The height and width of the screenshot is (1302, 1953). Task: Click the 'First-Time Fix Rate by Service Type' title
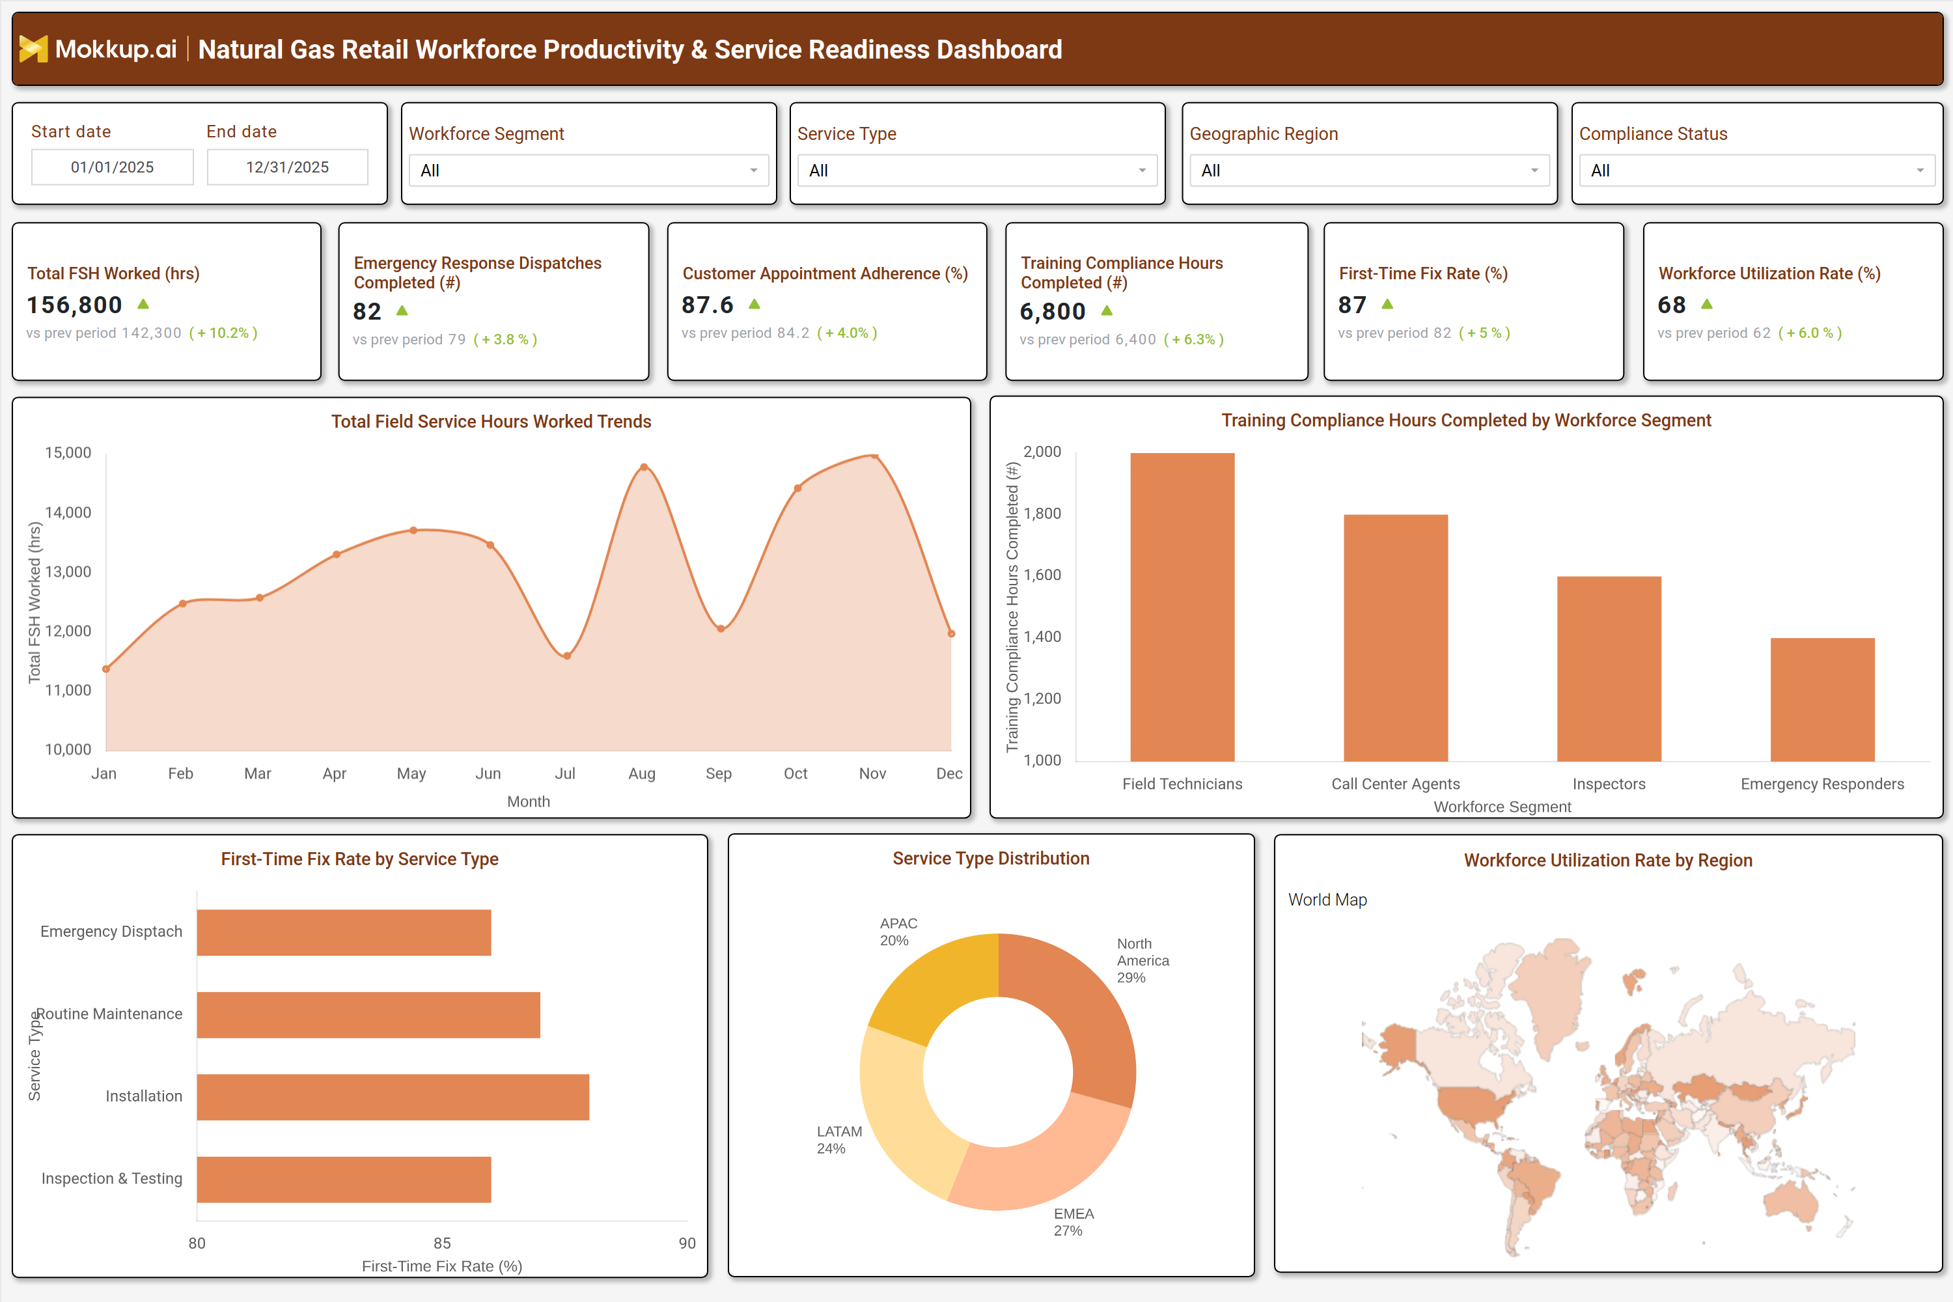(359, 859)
